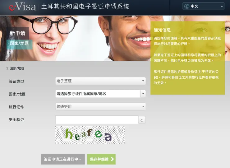The width and height of the screenshot is (230, 168).
Task: Click the arrow icon on 保存并继续 button
Action: 113,159
